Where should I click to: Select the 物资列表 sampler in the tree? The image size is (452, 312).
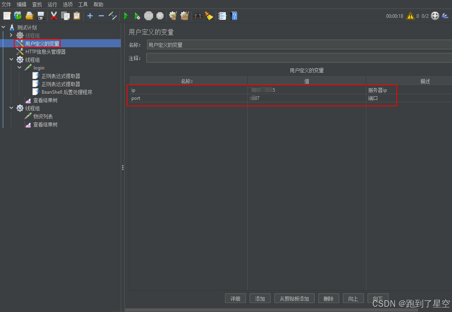click(43, 116)
